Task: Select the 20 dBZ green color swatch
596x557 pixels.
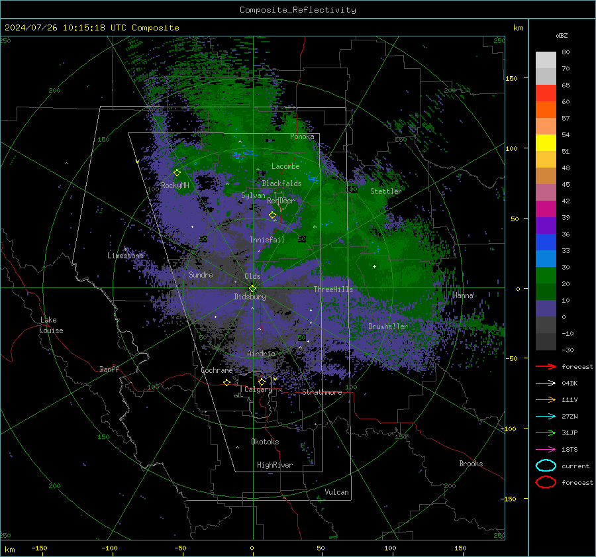Action: (x=546, y=276)
